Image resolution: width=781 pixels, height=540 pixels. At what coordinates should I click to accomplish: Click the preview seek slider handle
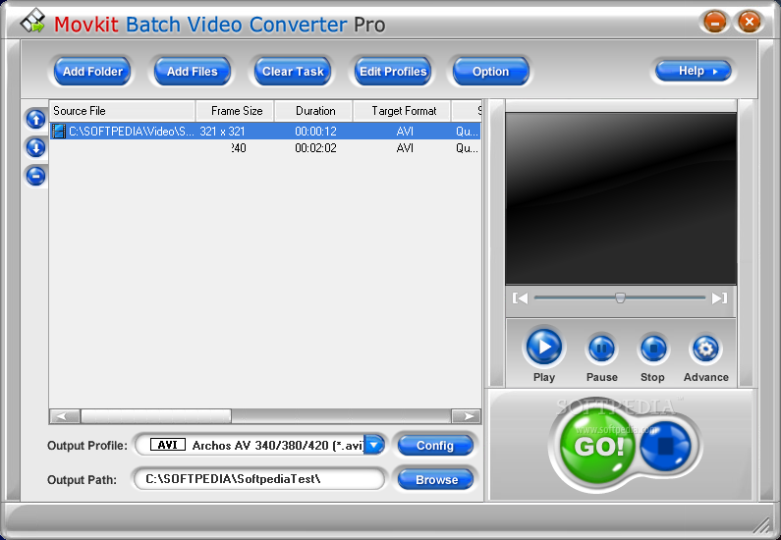620,297
